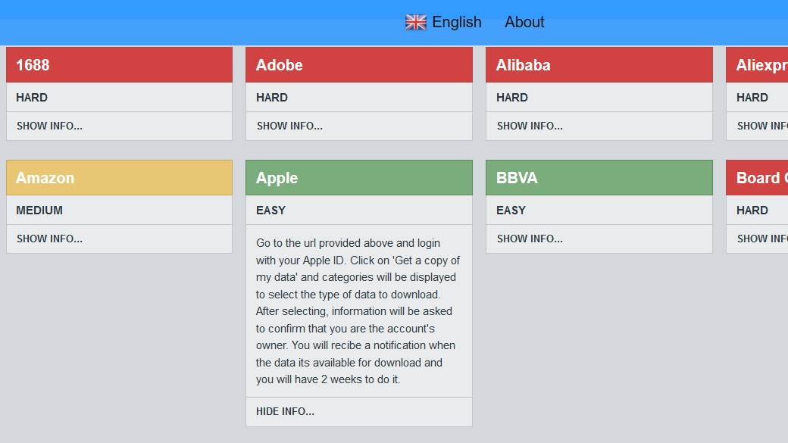The height and width of the screenshot is (443, 788).
Task: Click the EASY difficulty label on BBVA
Action: click(x=511, y=211)
